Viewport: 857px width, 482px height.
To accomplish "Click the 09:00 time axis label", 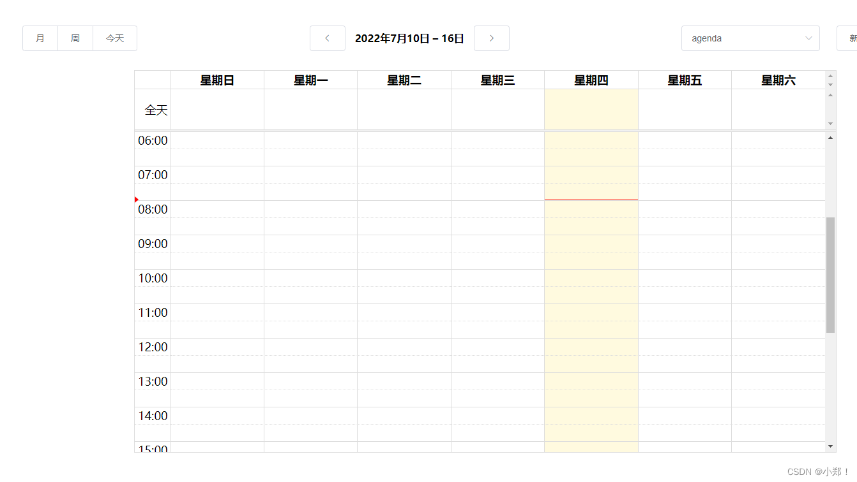I will [x=153, y=243].
